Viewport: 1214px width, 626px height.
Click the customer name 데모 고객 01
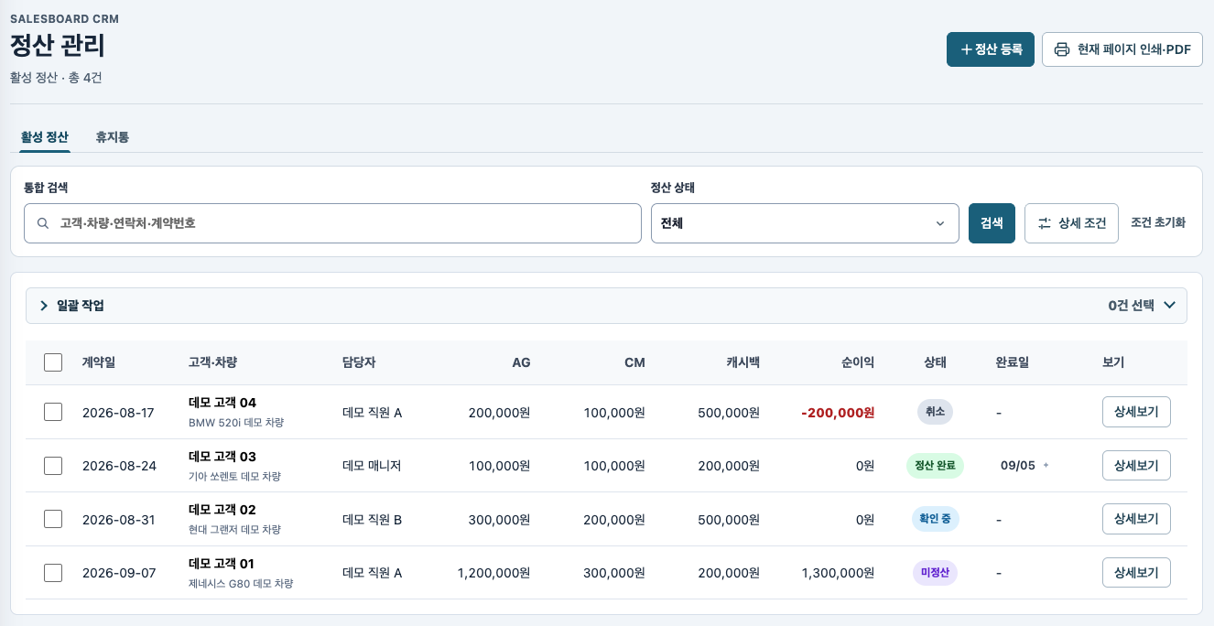[x=222, y=564]
